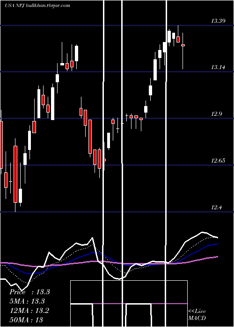Screen dimensions: 234x327
Task: Click the USA NFJ bullkhan.tbrjar.com title text
Action: click(x=37, y=6)
